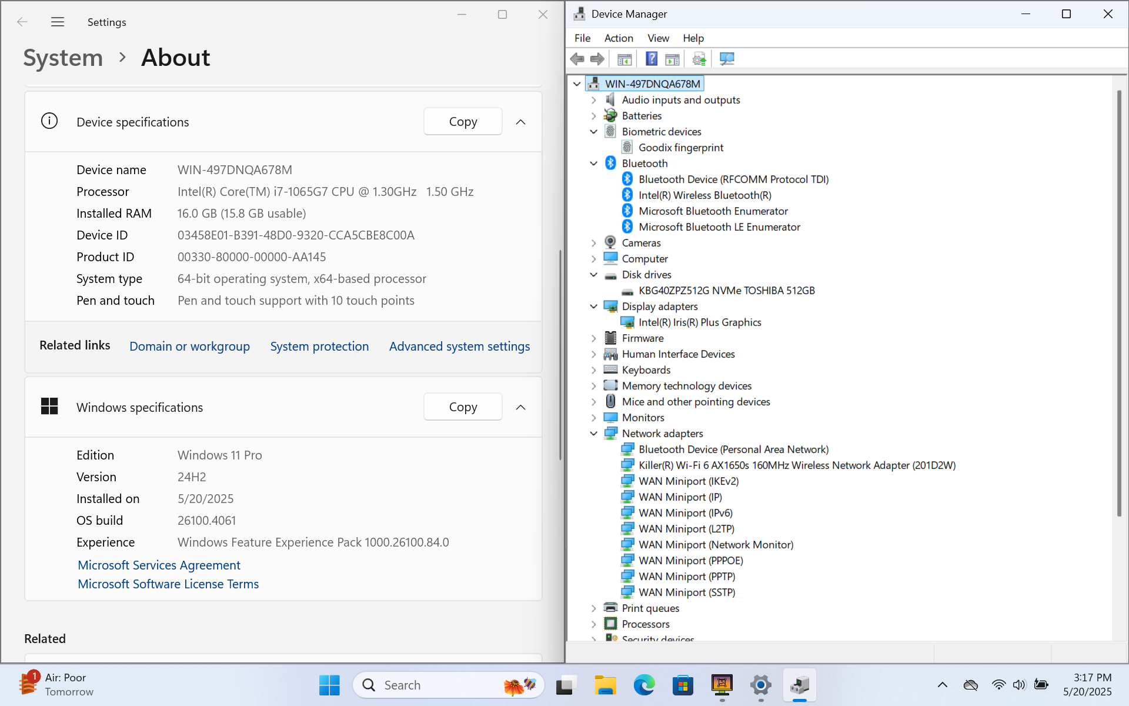The height and width of the screenshot is (706, 1129).
Task: Switch to Settings gear app in taskbar
Action: tap(760, 685)
